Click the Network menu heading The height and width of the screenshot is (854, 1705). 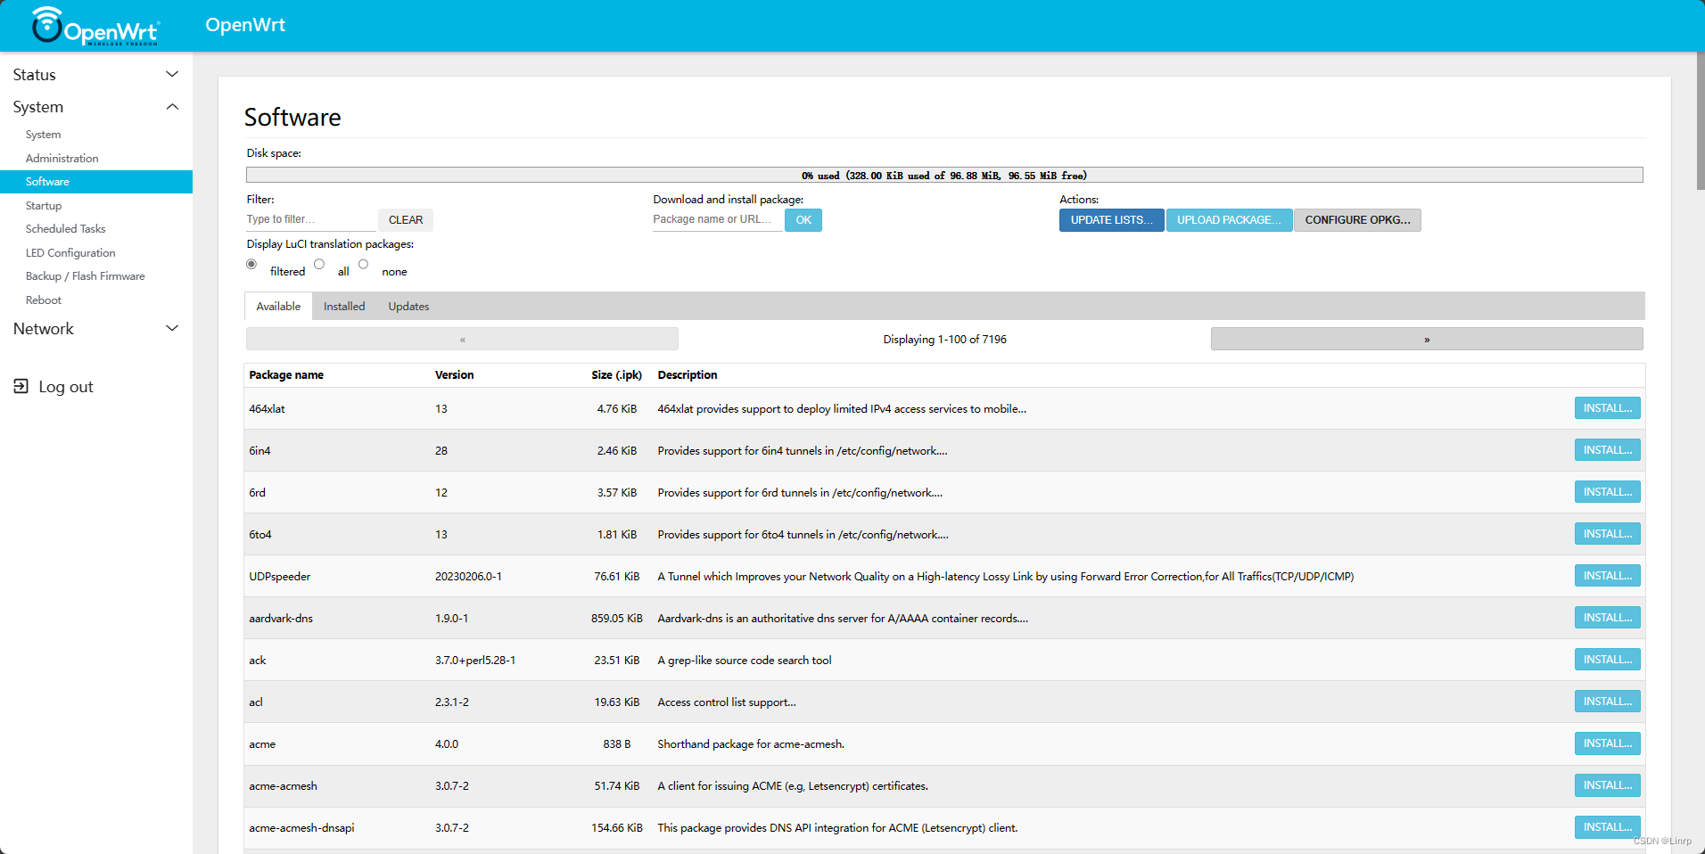click(x=43, y=329)
